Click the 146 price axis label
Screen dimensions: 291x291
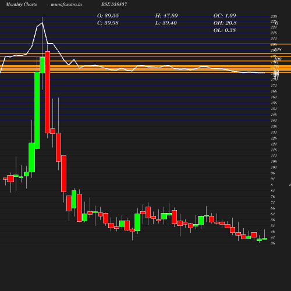pyautogui.click(x=274, y=115)
